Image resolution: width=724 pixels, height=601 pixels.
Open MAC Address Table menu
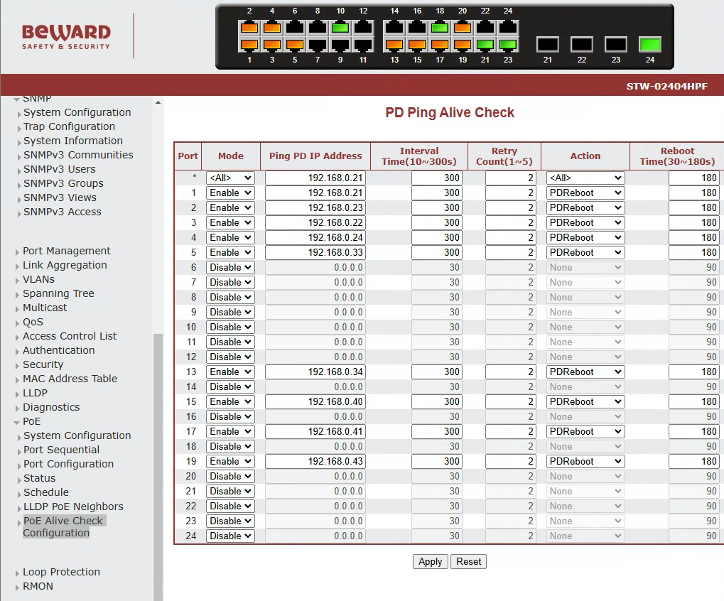click(70, 379)
